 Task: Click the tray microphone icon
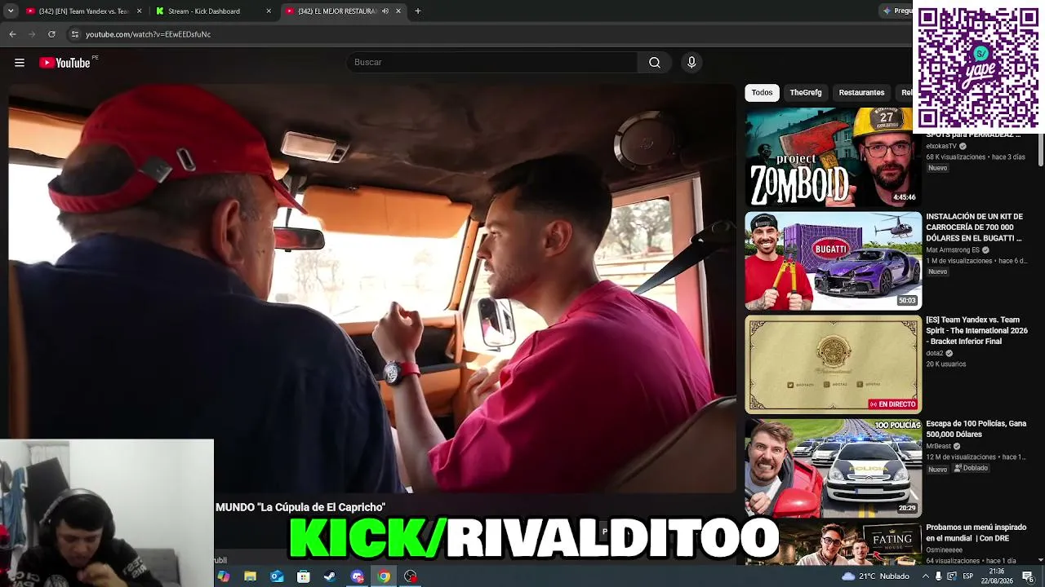tap(938, 576)
